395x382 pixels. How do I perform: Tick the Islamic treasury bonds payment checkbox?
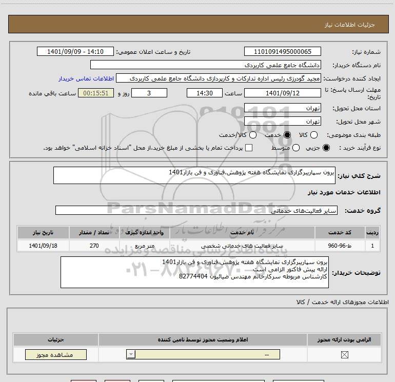point(249,148)
